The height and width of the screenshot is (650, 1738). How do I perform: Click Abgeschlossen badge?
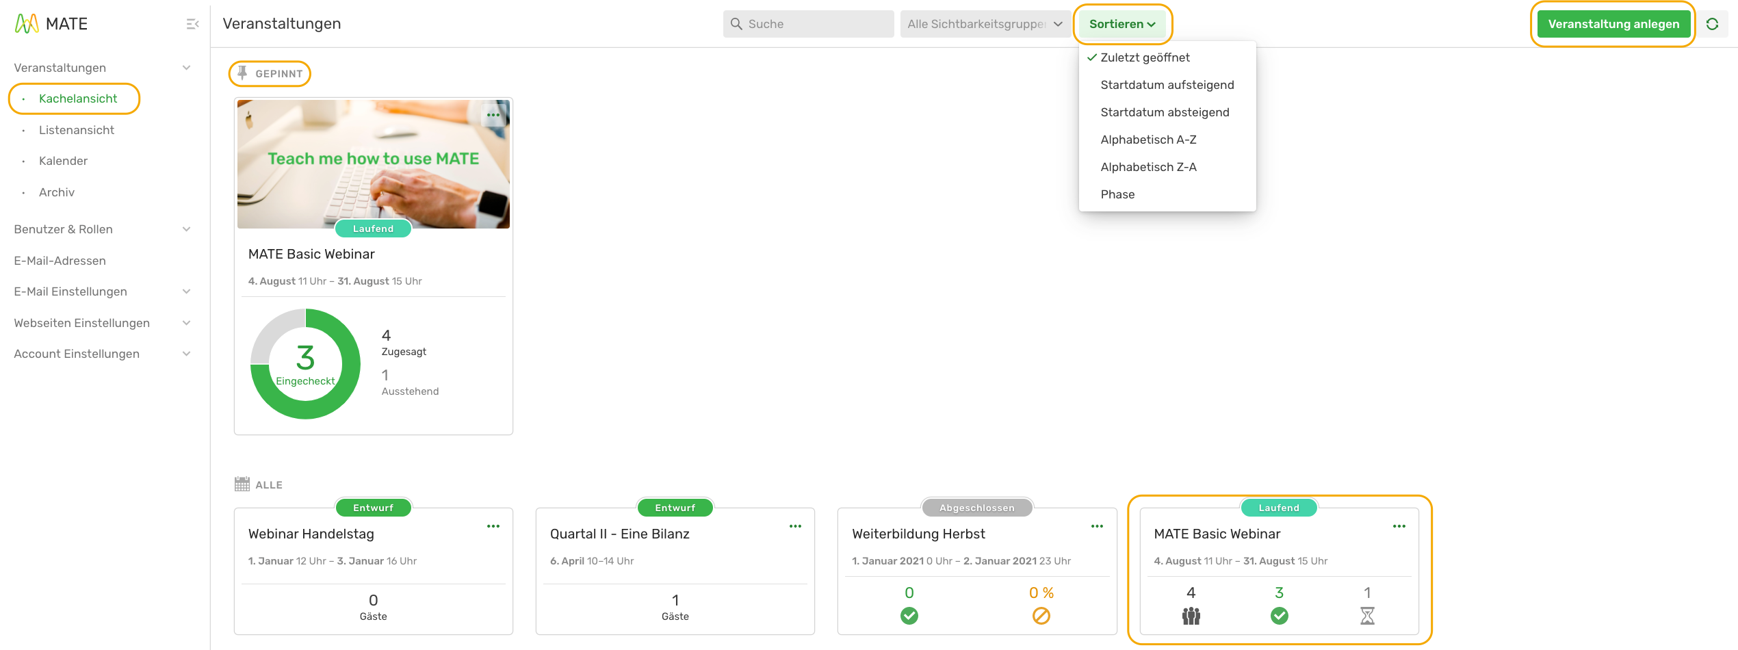pos(977,508)
